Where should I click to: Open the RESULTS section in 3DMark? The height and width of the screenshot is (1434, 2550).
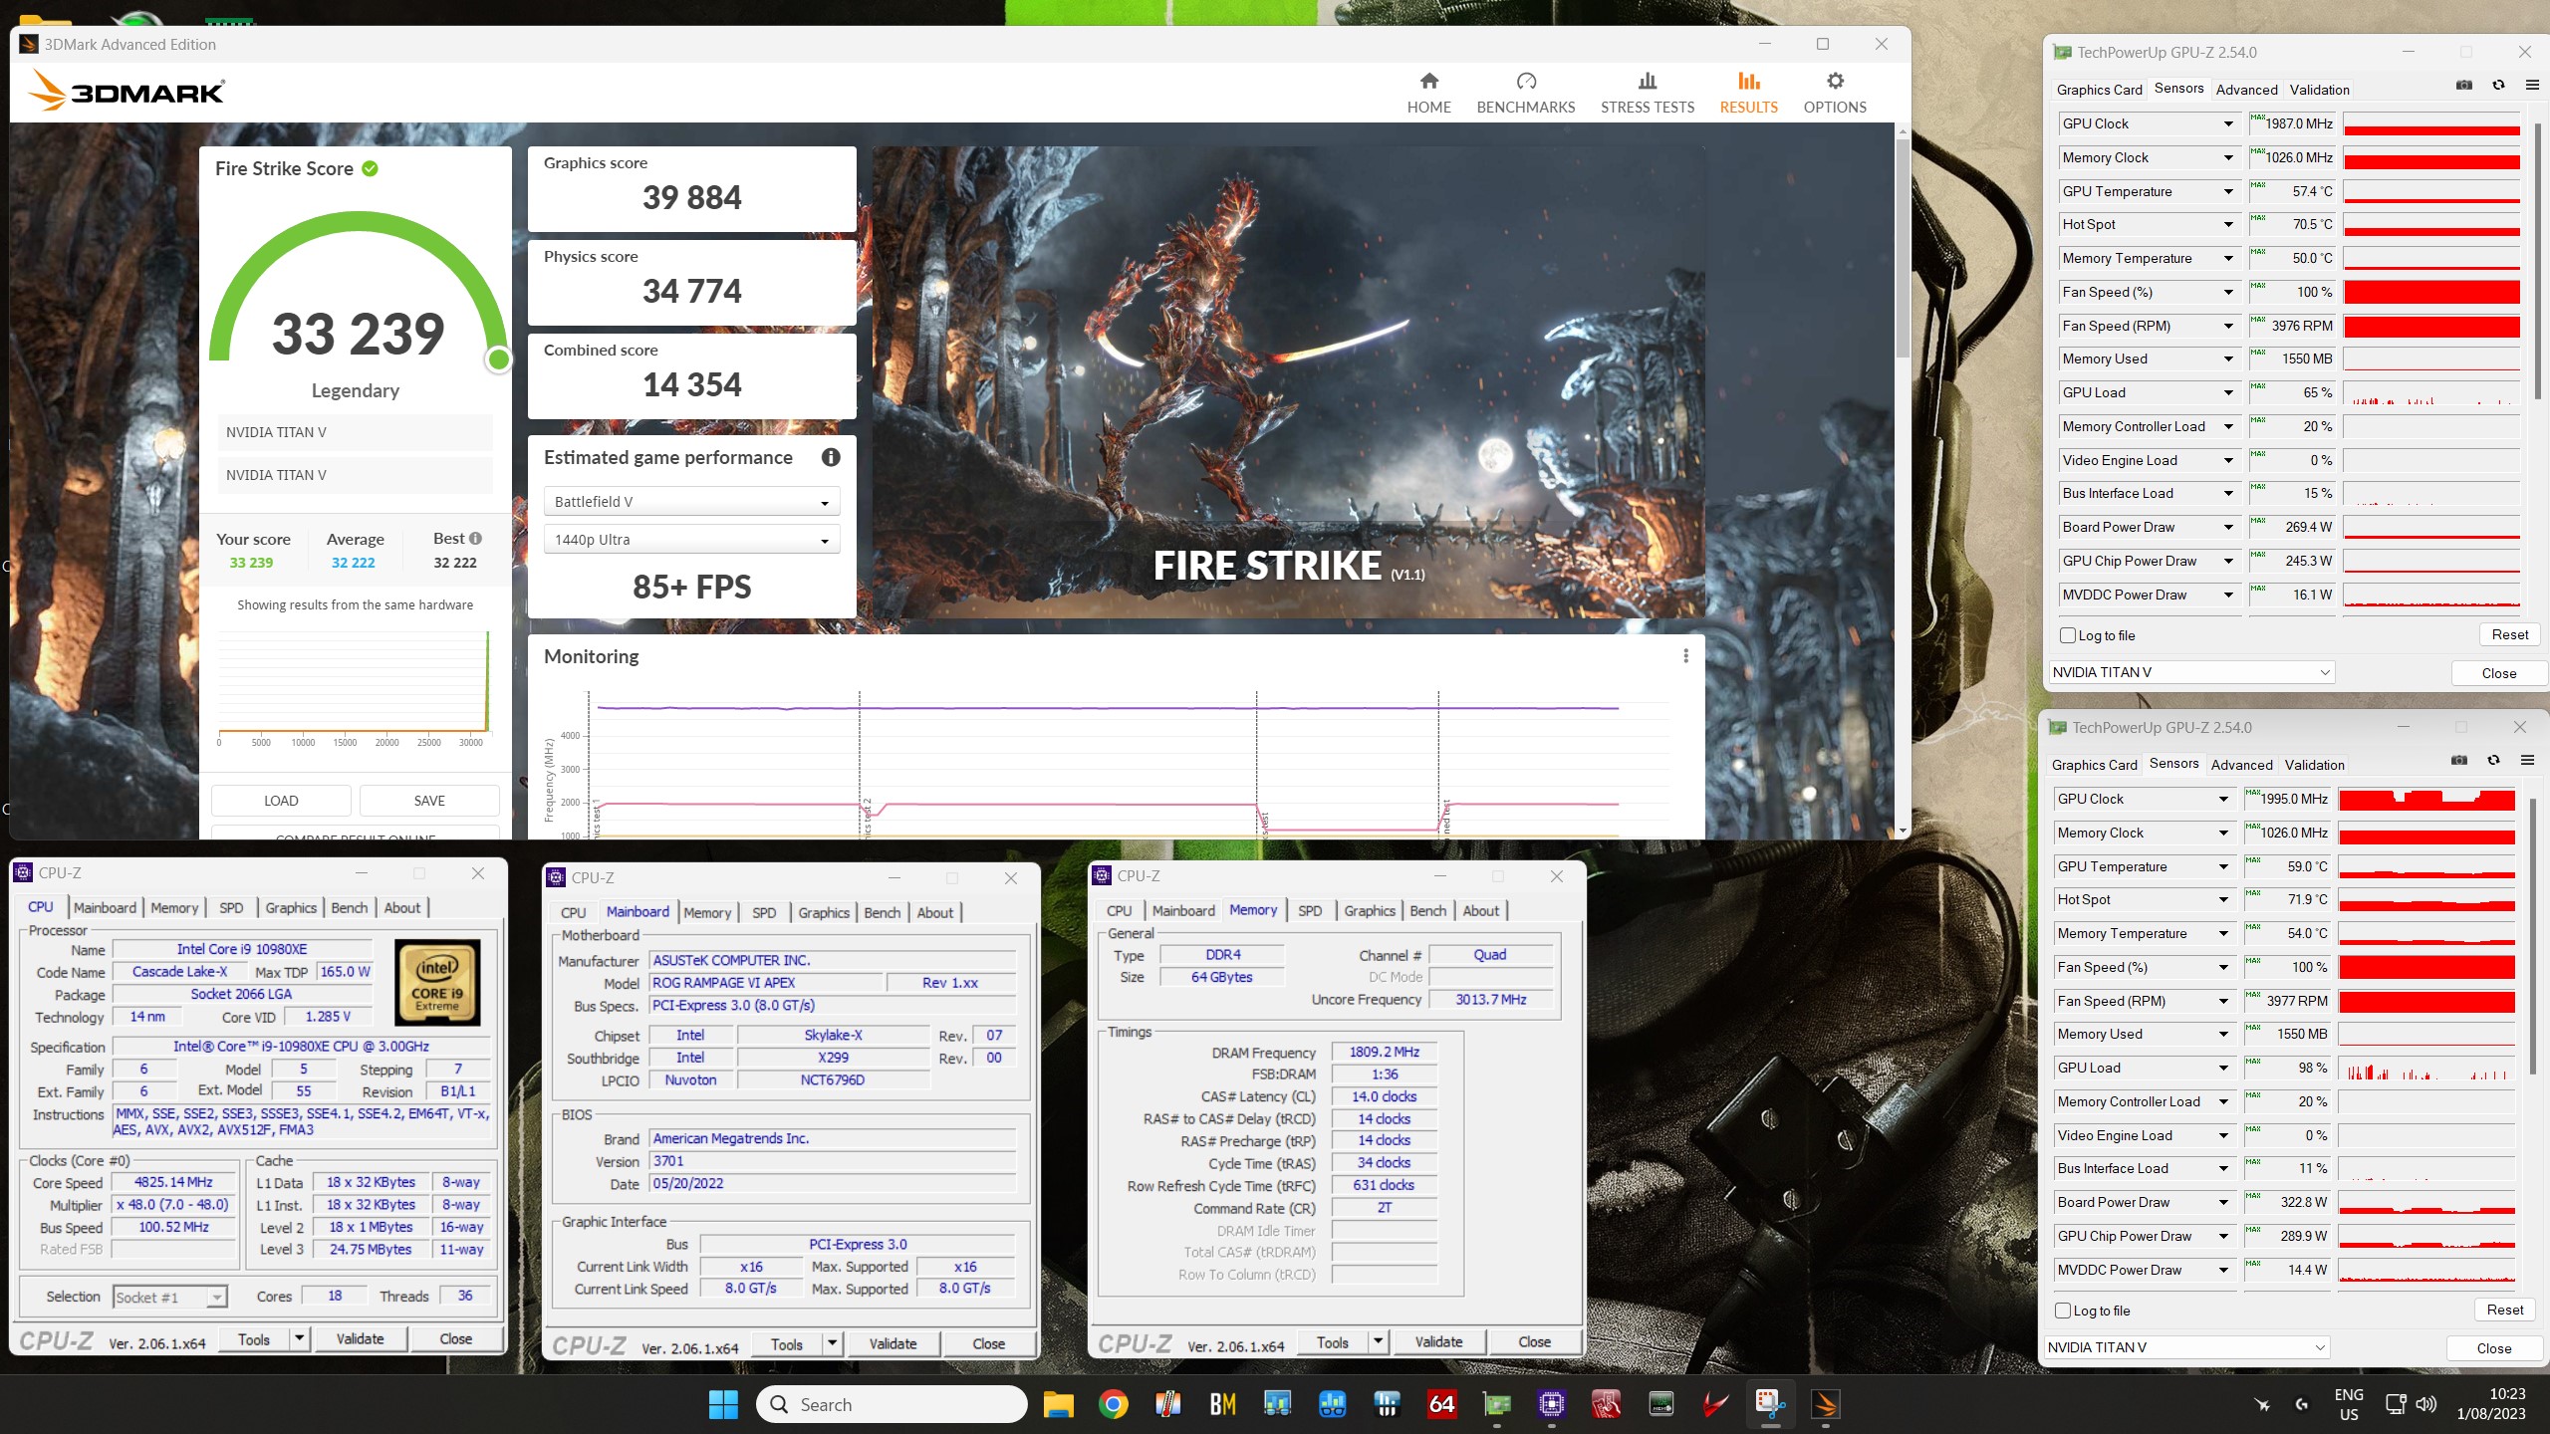[x=1748, y=93]
